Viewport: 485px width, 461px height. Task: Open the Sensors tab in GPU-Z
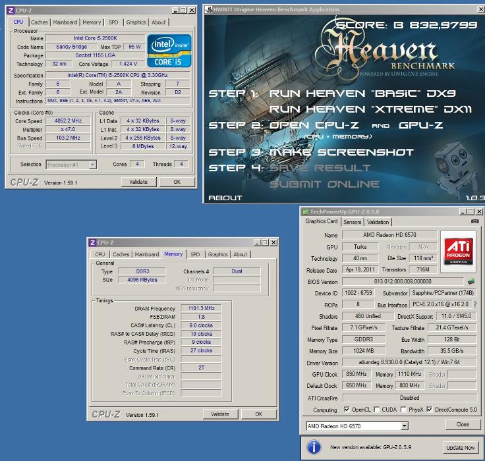pyautogui.click(x=352, y=222)
